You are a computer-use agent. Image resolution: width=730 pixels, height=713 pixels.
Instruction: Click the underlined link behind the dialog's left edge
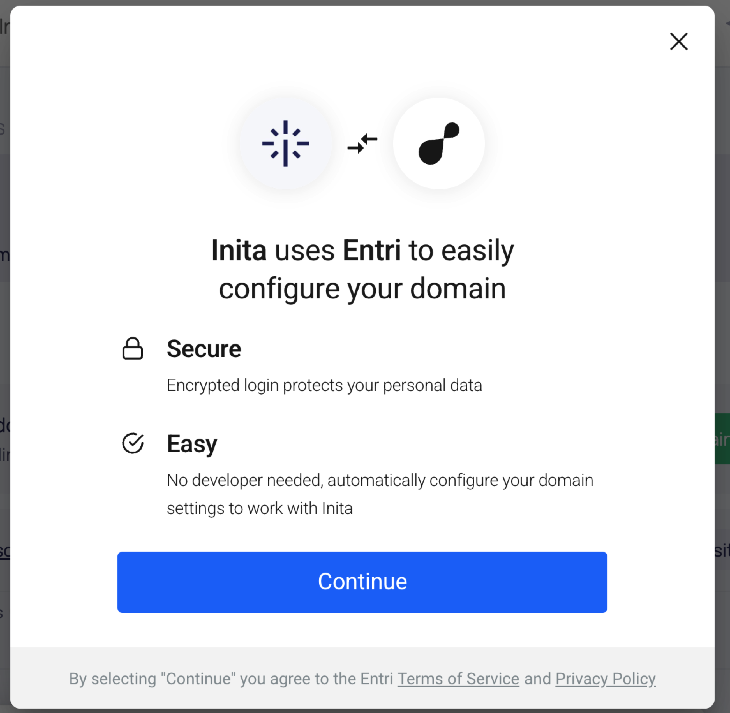click(x=5, y=551)
